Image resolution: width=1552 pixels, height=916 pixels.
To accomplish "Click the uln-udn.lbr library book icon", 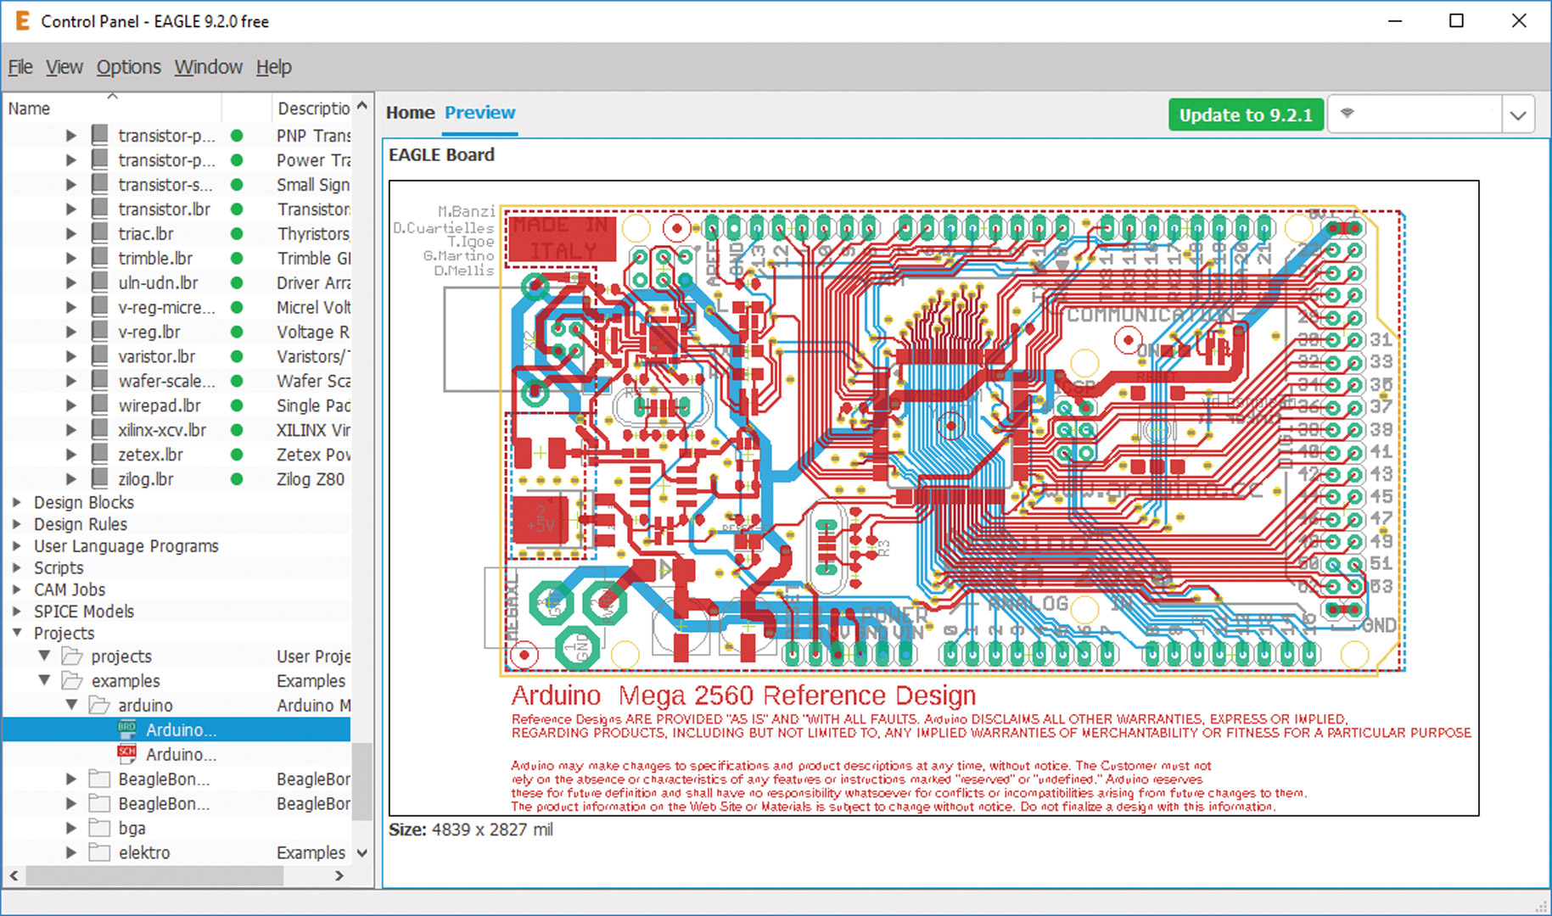I will [x=99, y=282].
